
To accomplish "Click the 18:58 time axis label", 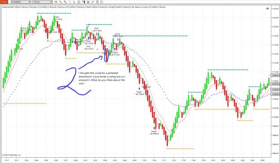I will 263,160.
